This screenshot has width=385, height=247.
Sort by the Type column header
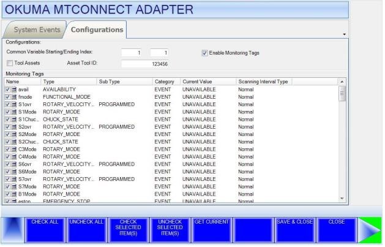point(69,82)
